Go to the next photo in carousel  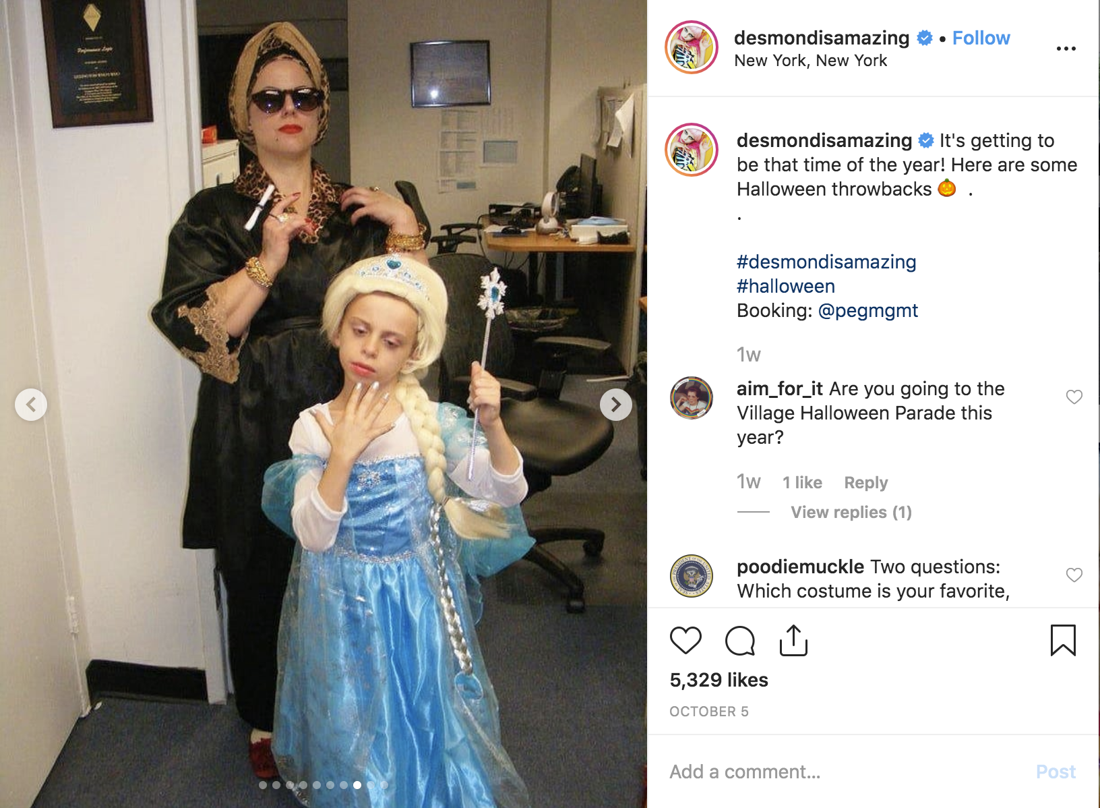616,405
